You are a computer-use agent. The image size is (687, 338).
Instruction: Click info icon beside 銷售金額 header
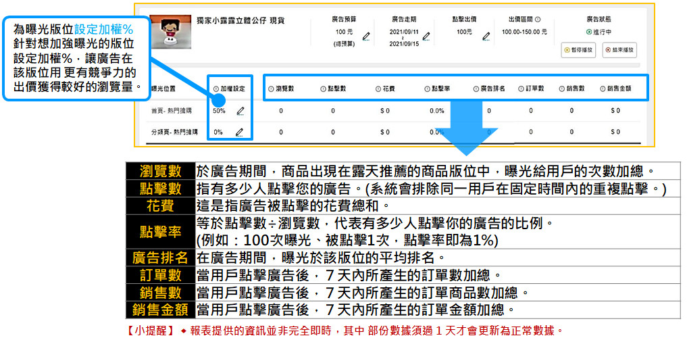(602, 89)
